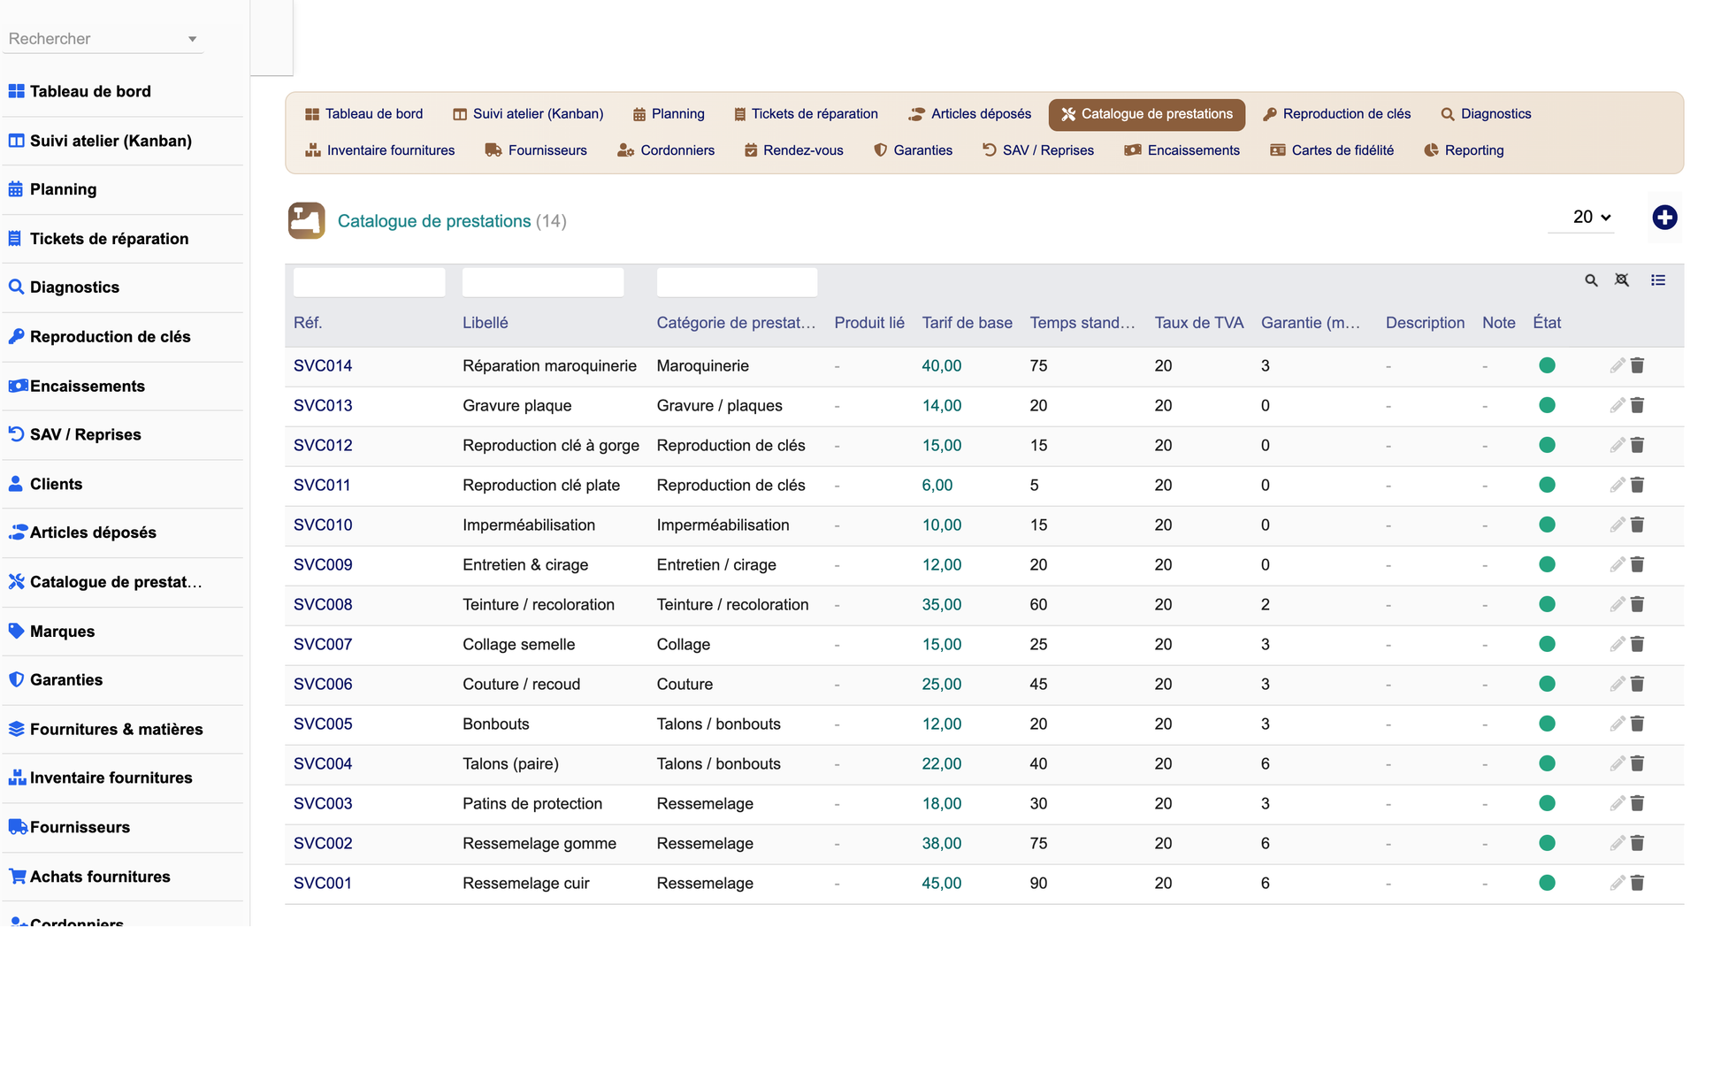The image size is (1721, 1065).
Task: Open Reporting tab in top bar
Action: (x=1464, y=150)
